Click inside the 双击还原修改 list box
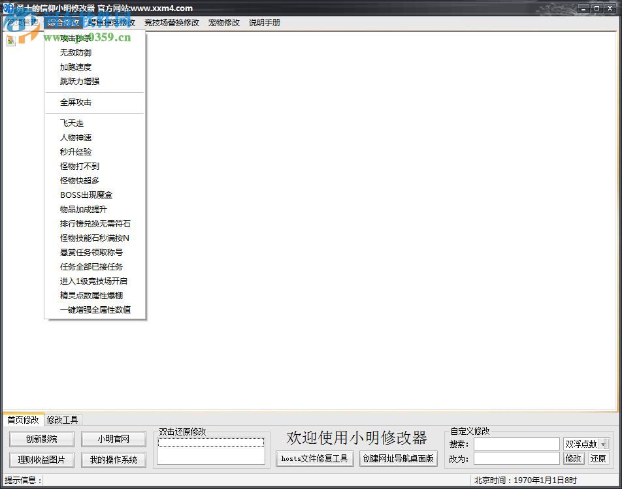Viewport: 622px width, 489px height. coord(211,450)
